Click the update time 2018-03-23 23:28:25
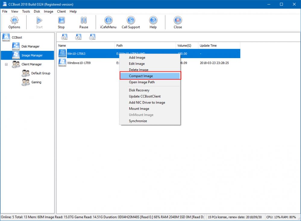 pos(214,63)
